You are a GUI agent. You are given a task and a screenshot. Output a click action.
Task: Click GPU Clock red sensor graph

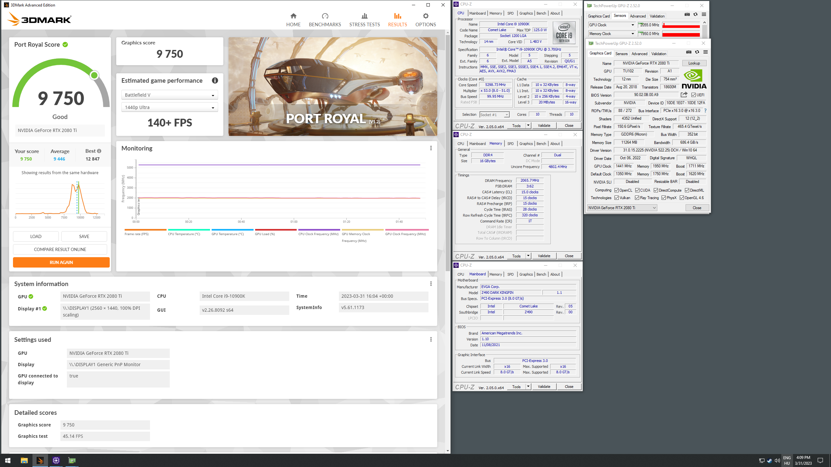point(681,25)
